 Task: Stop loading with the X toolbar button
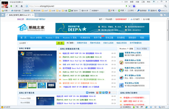pyautogui.click(x=17, y=6)
